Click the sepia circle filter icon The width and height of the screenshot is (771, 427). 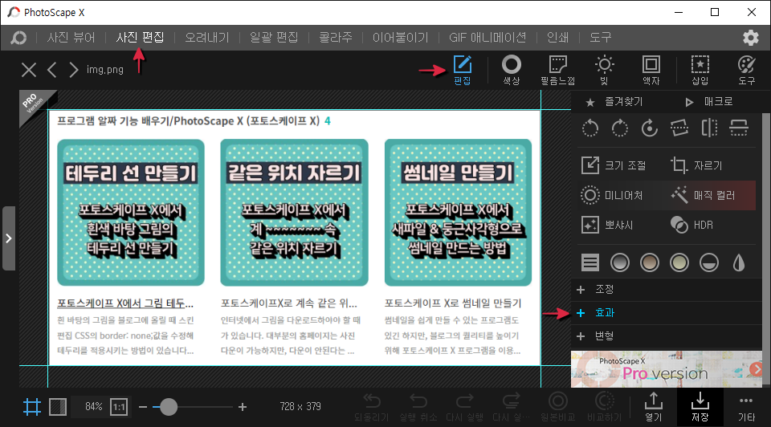pyautogui.click(x=650, y=262)
